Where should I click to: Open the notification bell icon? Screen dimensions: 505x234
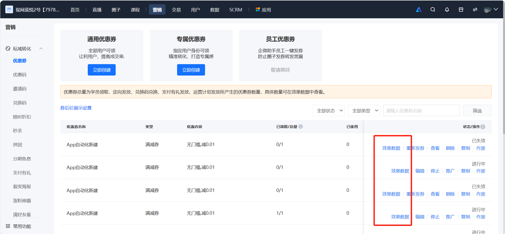coord(447,10)
